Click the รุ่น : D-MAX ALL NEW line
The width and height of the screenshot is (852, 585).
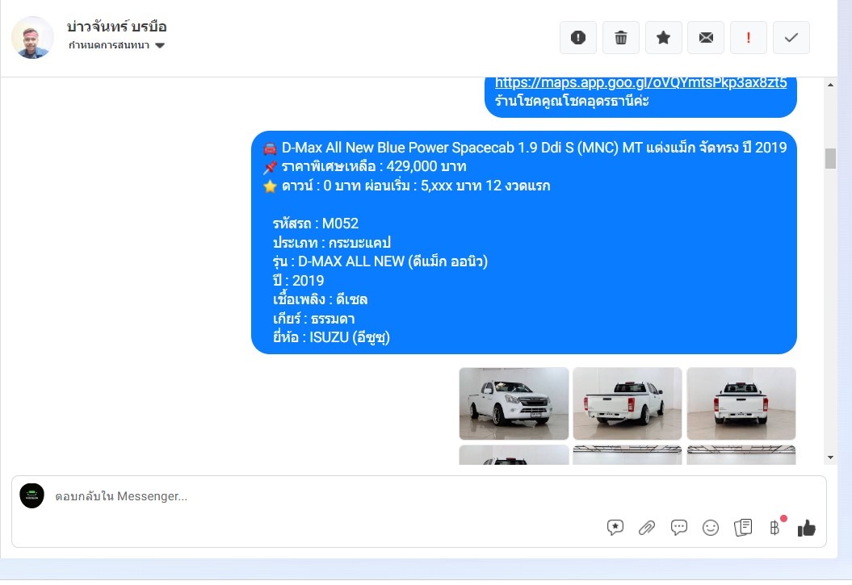tap(380, 261)
